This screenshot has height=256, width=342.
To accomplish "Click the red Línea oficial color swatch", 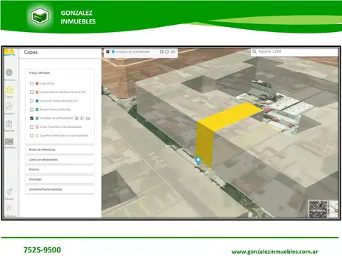I will [x=37, y=83].
